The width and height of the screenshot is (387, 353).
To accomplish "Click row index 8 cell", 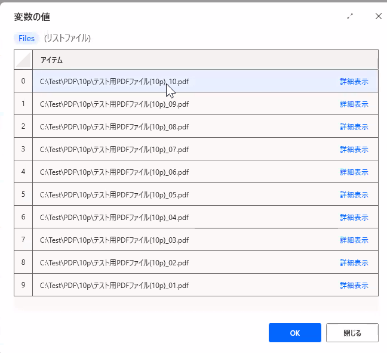I will point(23,262).
